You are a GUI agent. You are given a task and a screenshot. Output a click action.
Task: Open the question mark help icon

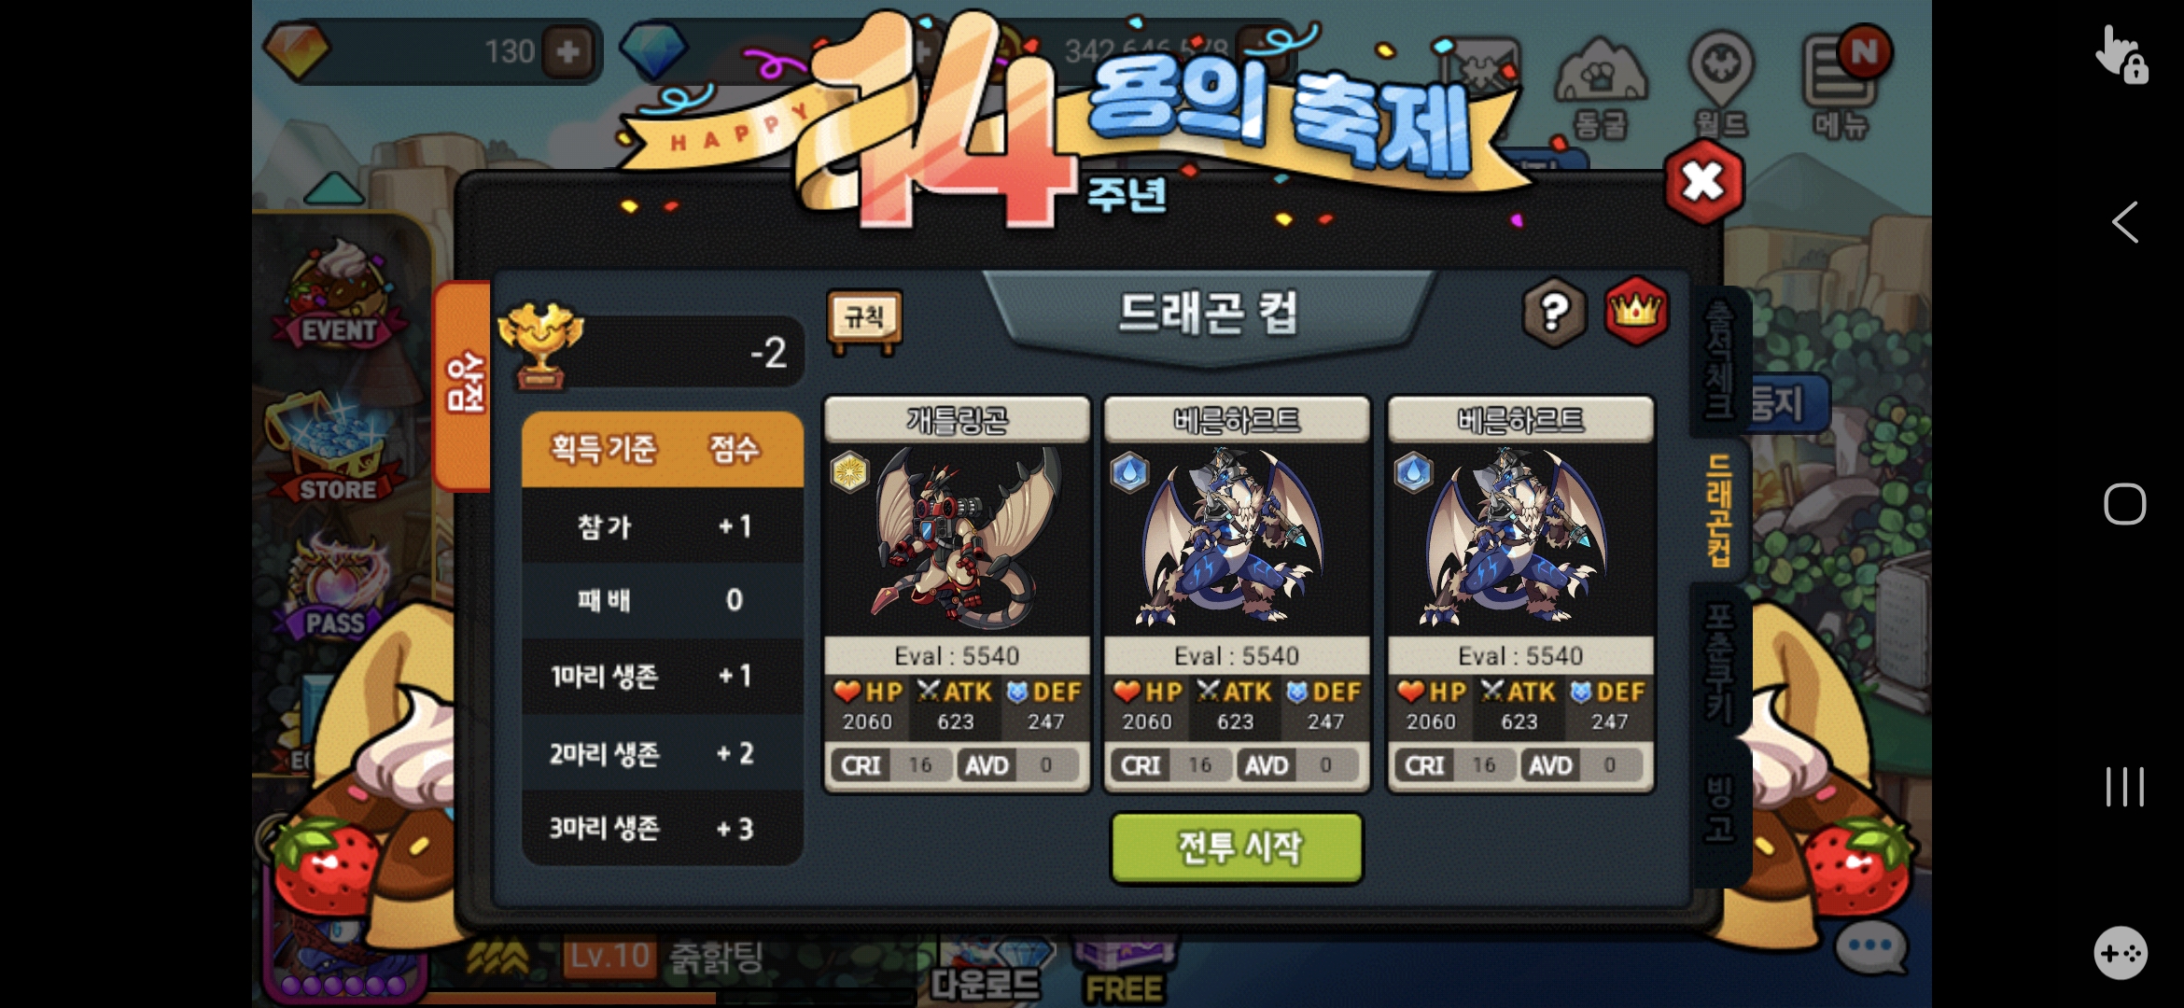point(1553,313)
